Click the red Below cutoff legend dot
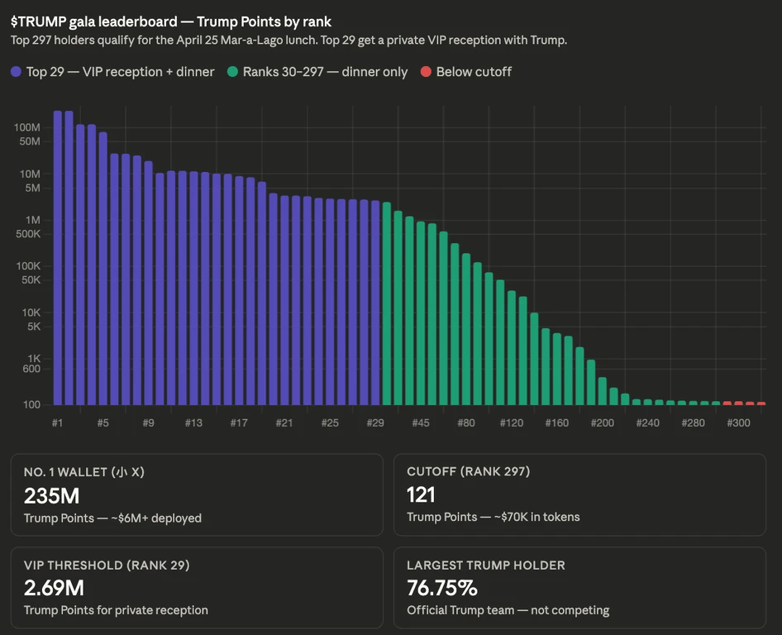The width and height of the screenshot is (782, 635). 426,72
